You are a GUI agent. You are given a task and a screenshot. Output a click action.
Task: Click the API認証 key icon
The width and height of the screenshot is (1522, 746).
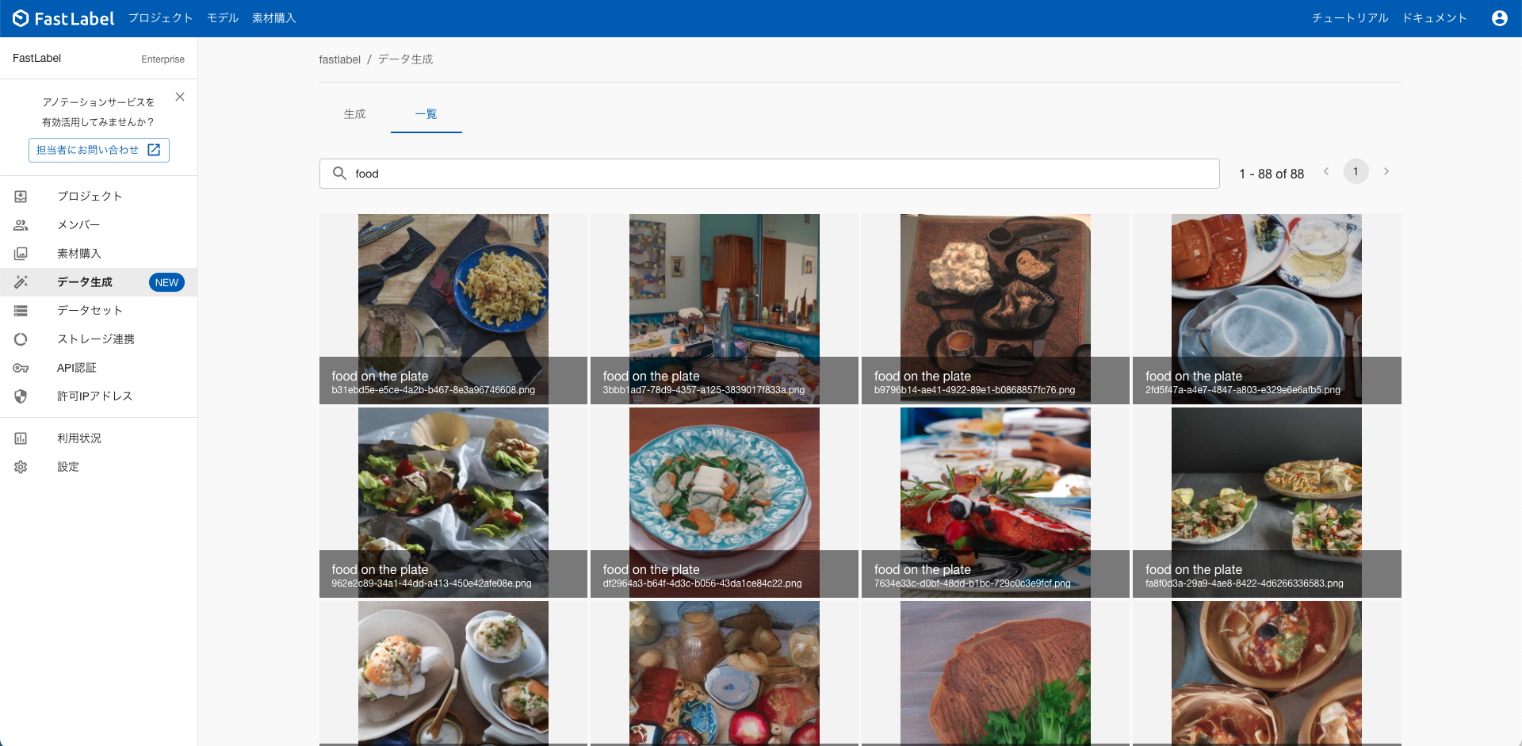(21, 368)
